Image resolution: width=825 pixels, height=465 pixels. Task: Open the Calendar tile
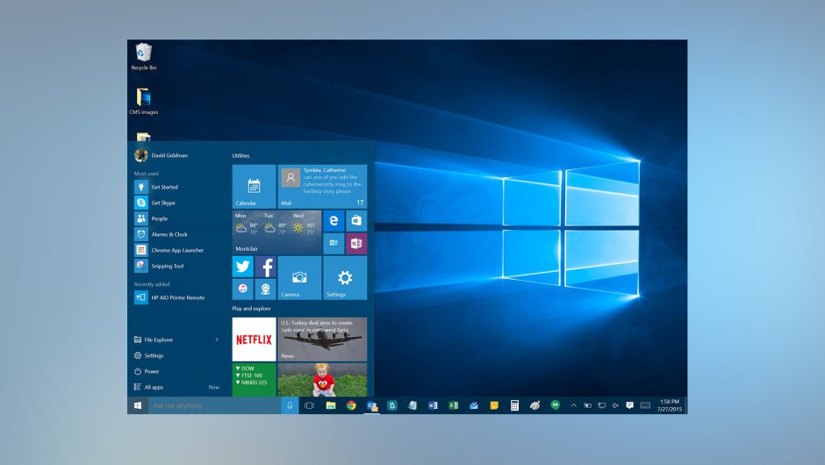(x=255, y=186)
